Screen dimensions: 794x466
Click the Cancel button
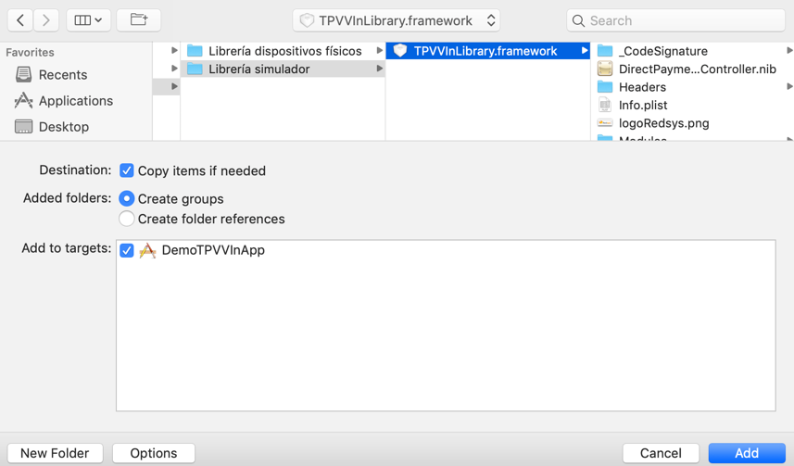(661, 453)
